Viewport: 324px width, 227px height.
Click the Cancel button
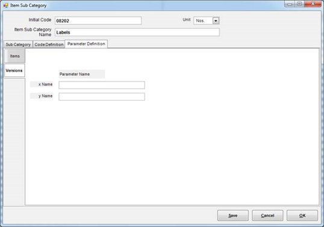[x=267, y=216]
